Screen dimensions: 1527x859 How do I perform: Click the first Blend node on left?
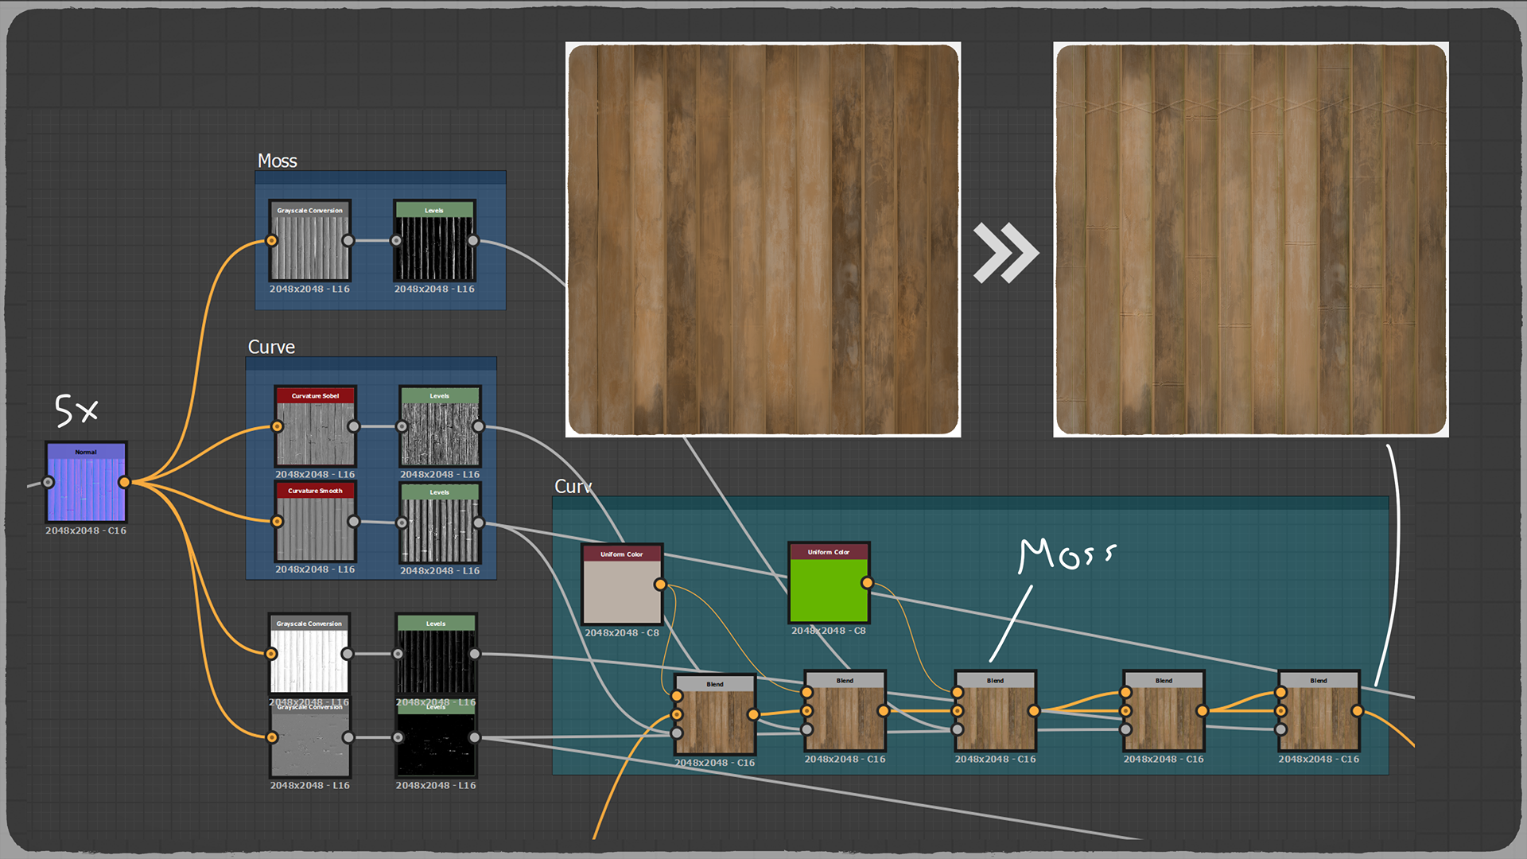point(715,714)
